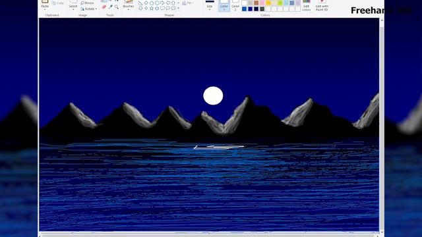The height and width of the screenshot is (237, 422).
Task: Choose the rounded rectangular callout shape
Action: click(162, 9)
